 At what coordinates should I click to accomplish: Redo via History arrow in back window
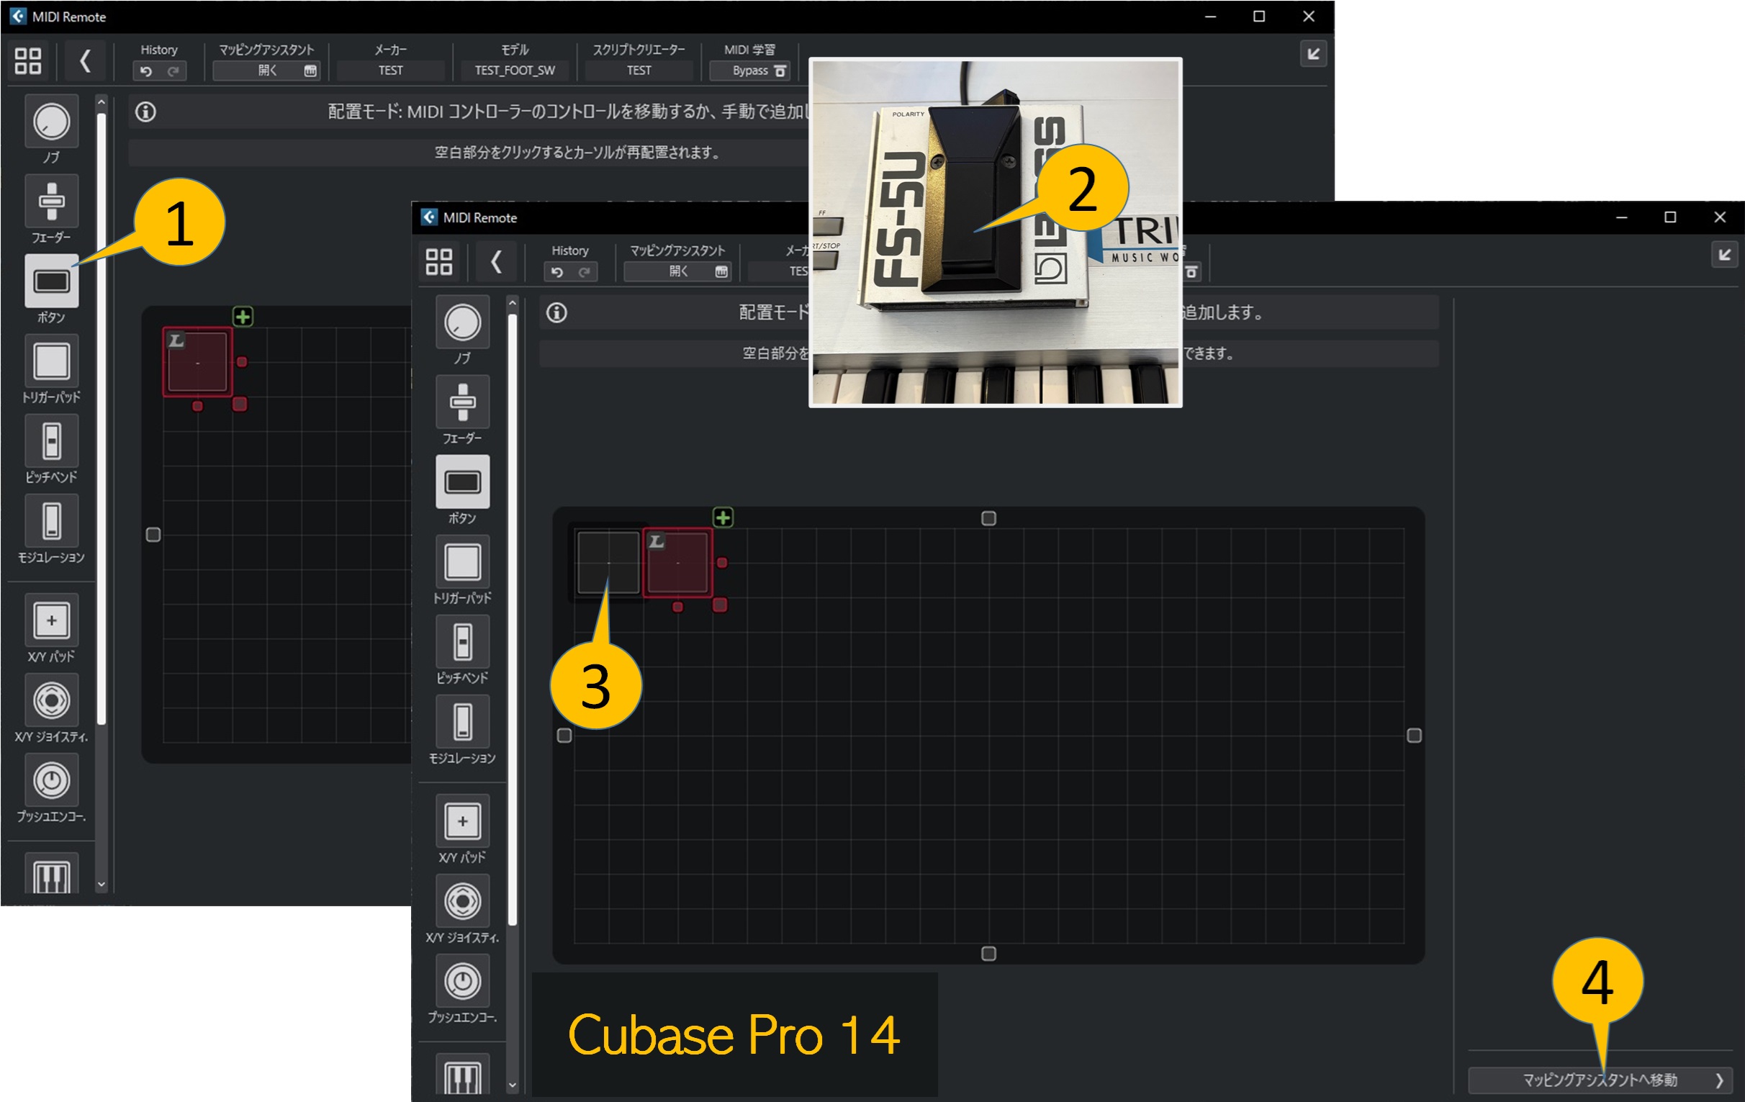pos(173,71)
